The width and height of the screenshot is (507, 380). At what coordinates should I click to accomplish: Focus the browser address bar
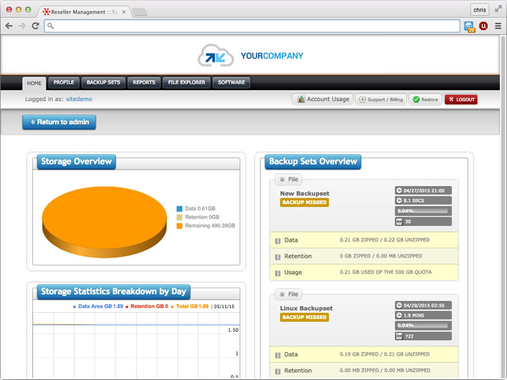252,26
